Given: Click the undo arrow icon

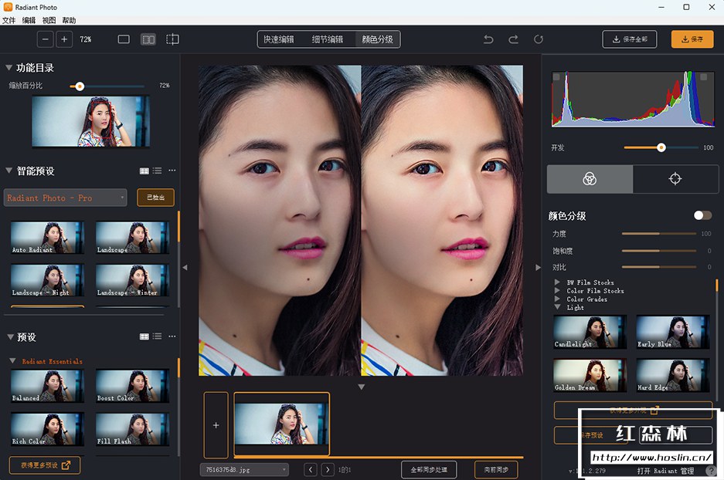Looking at the screenshot, I should coord(488,39).
